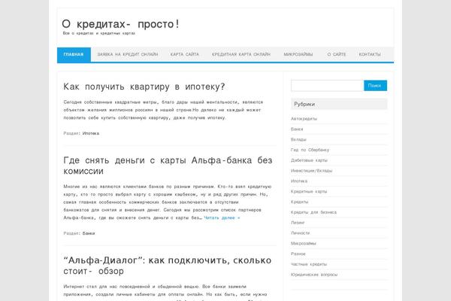451x301 pixels.
Task: Open article 'Как получить квартиру в ипотеку?'
Action: (x=144, y=87)
